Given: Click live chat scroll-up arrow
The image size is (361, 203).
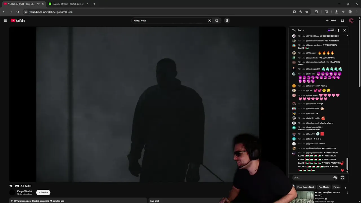Looking at the screenshot, I should tap(347, 36).
